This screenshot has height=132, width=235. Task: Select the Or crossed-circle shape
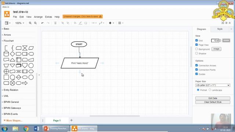[6, 71]
